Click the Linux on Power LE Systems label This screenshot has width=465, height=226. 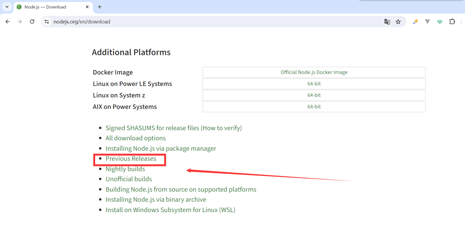tap(132, 84)
